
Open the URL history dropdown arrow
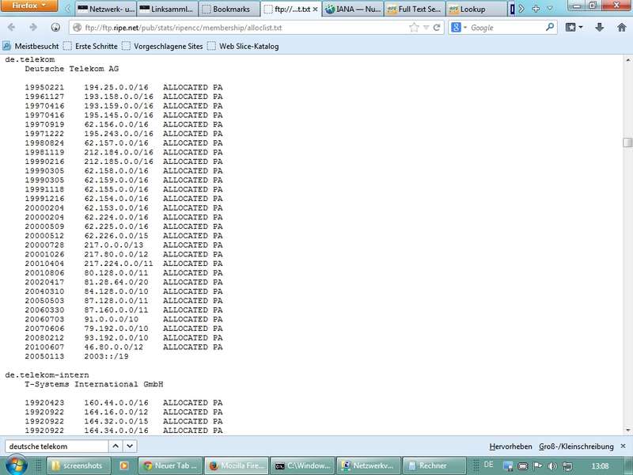pos(426,28)
